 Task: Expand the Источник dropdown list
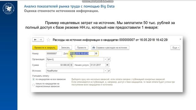105,71
